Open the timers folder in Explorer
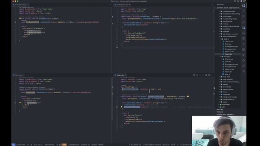260x146 pixels. pos(225,92)
